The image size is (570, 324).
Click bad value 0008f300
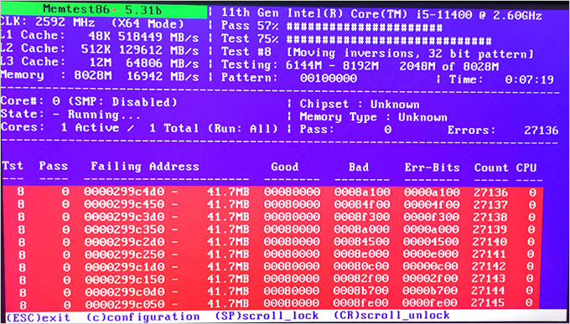click(362, 217)
